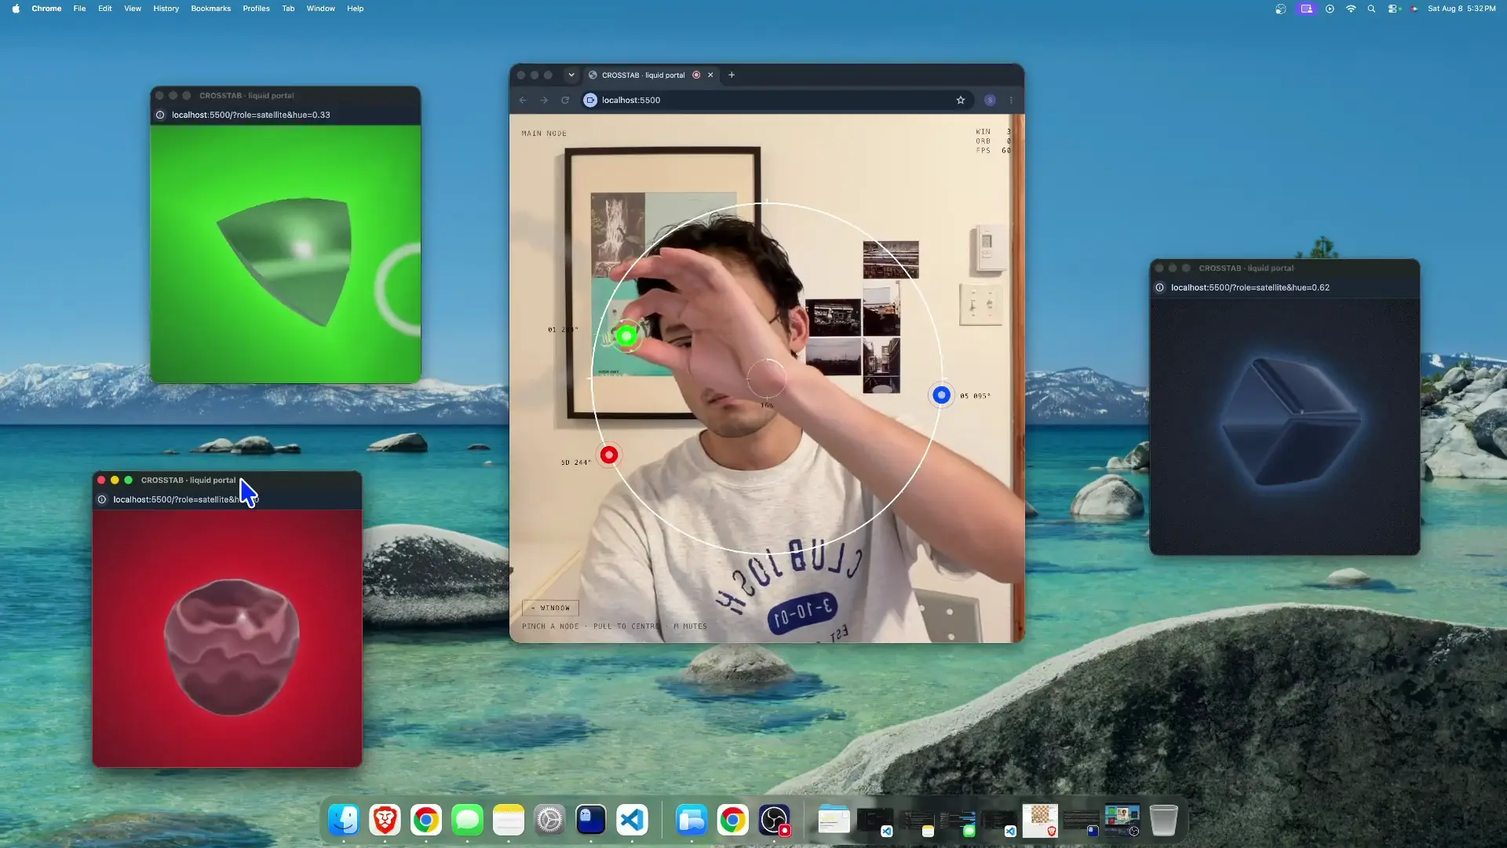Click the Chrome app menu
This screenshot has height=848, width=1507.
point(46,9)
